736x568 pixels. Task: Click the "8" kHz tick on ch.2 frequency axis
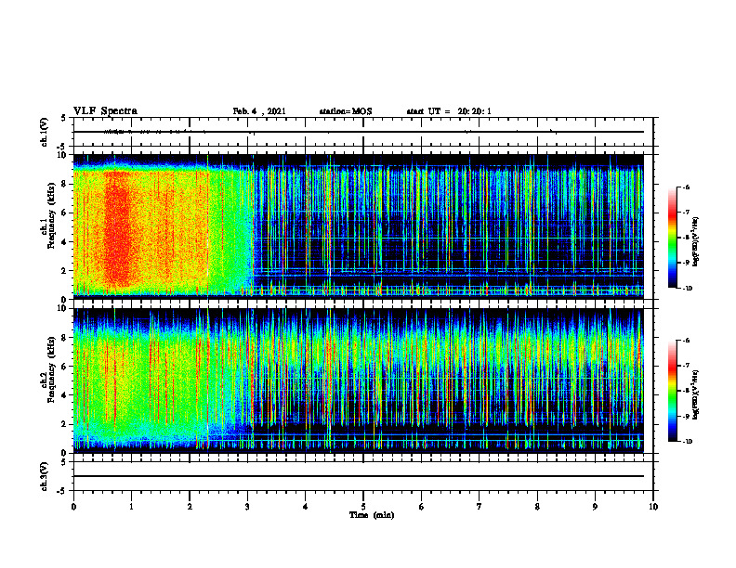coord(66,338)
